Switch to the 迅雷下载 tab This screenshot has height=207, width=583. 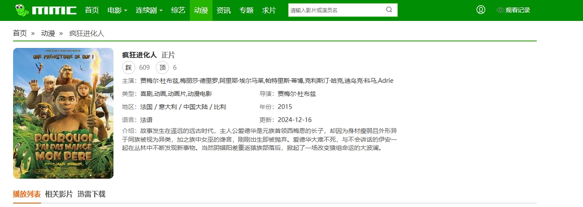coord(91,194)
